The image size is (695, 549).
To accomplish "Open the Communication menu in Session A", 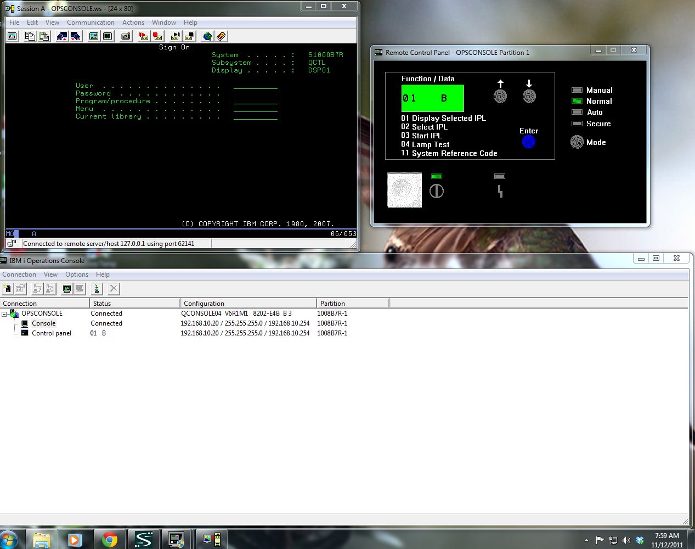I will [x=91, y=23].
